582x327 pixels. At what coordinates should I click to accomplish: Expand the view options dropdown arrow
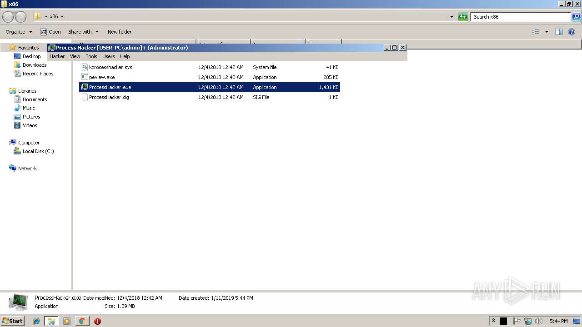(x=547, y=32)
